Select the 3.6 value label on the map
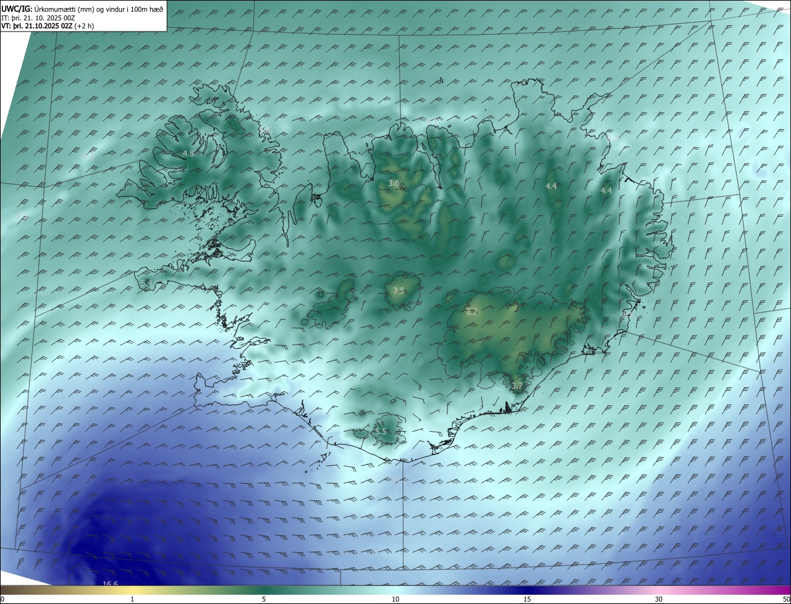This screenshot has height=604, width=791. (394, 183)
